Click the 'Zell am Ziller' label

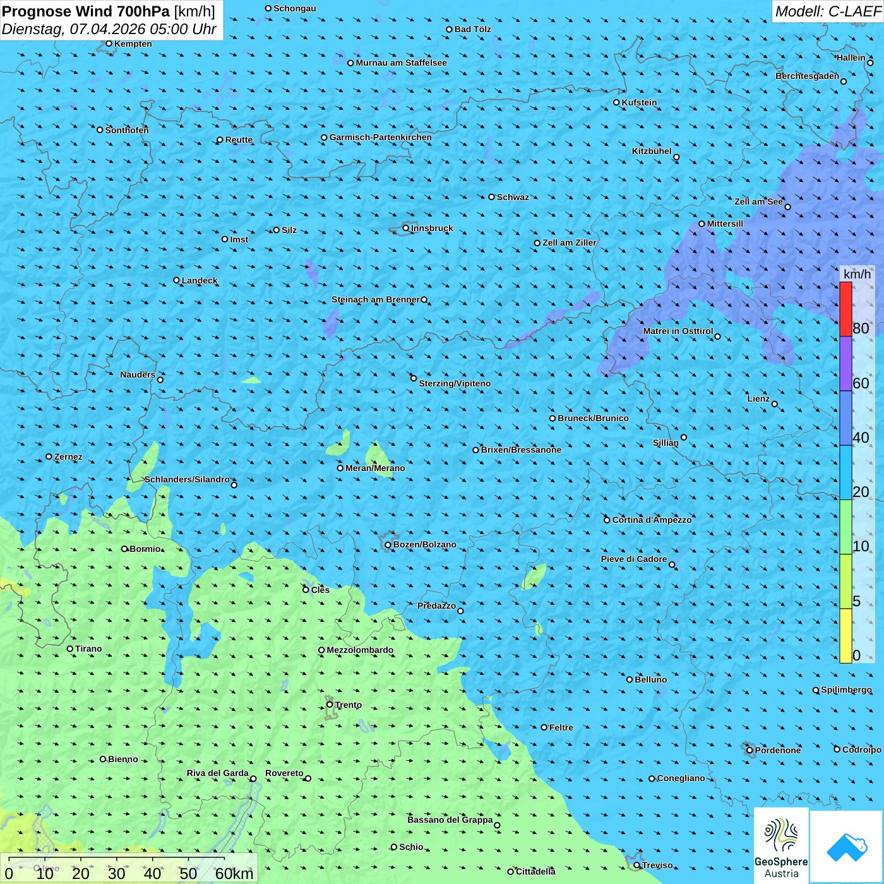coord(570,242)
